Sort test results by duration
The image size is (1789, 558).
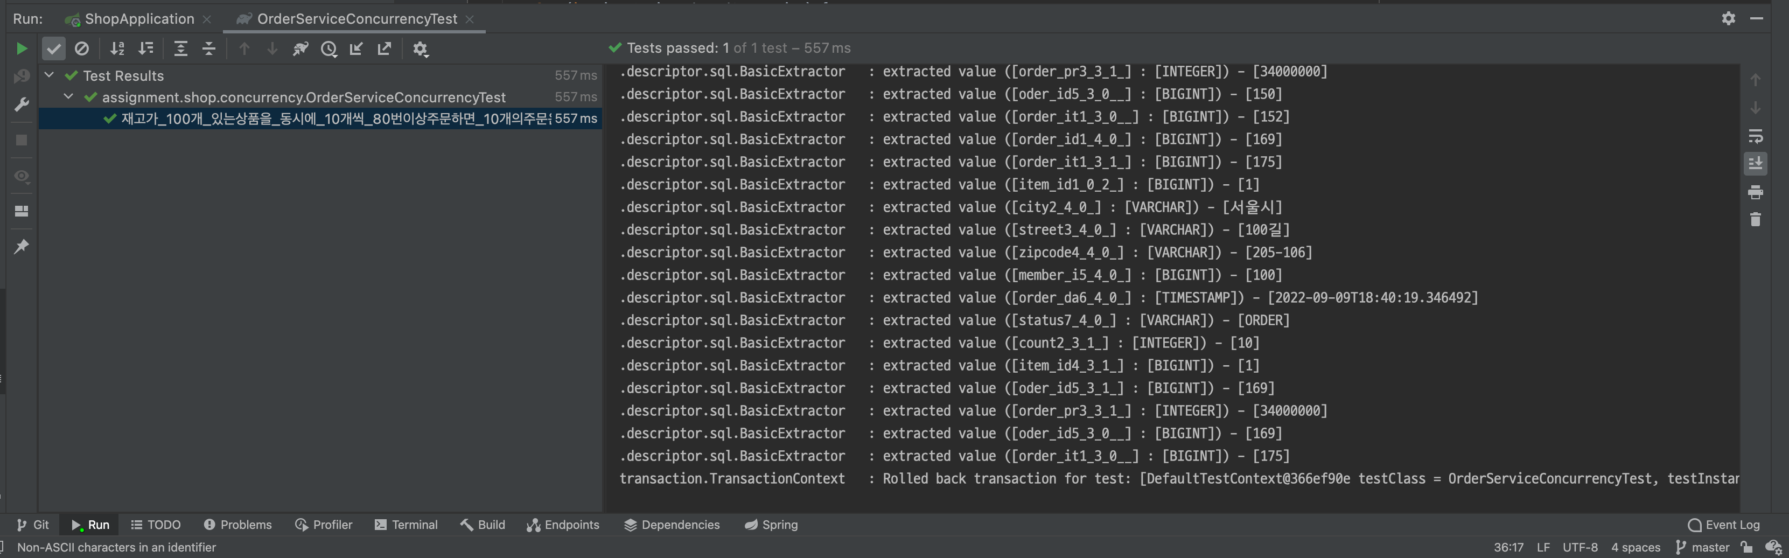point(146,48)
